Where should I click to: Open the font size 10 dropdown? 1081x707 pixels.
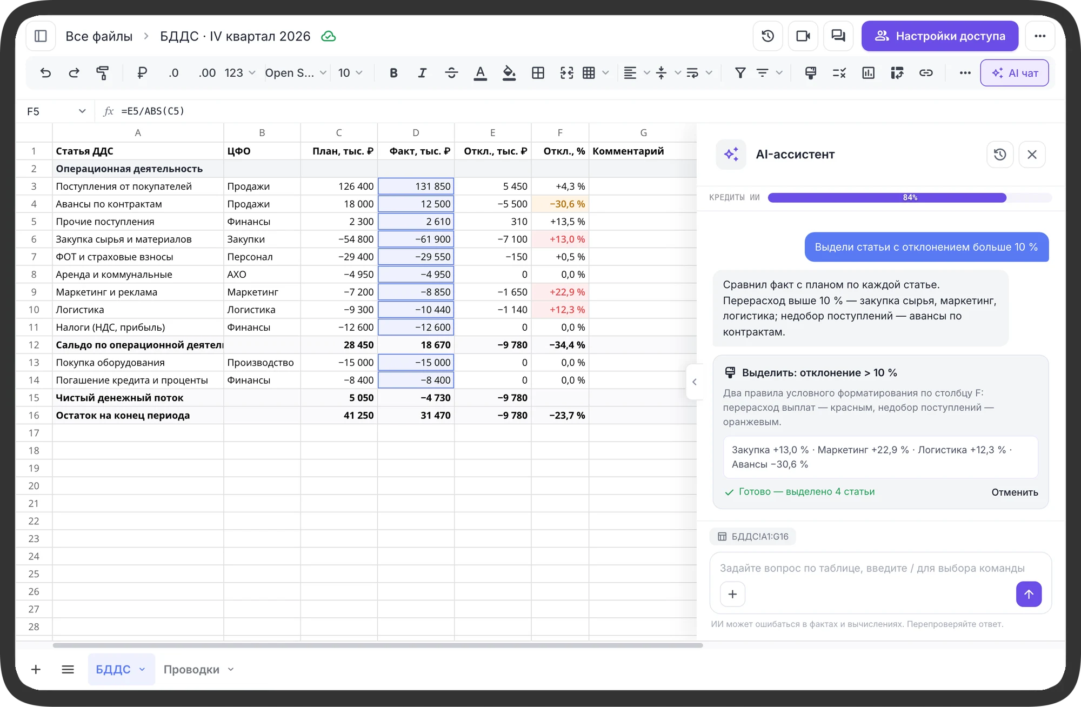350,73
